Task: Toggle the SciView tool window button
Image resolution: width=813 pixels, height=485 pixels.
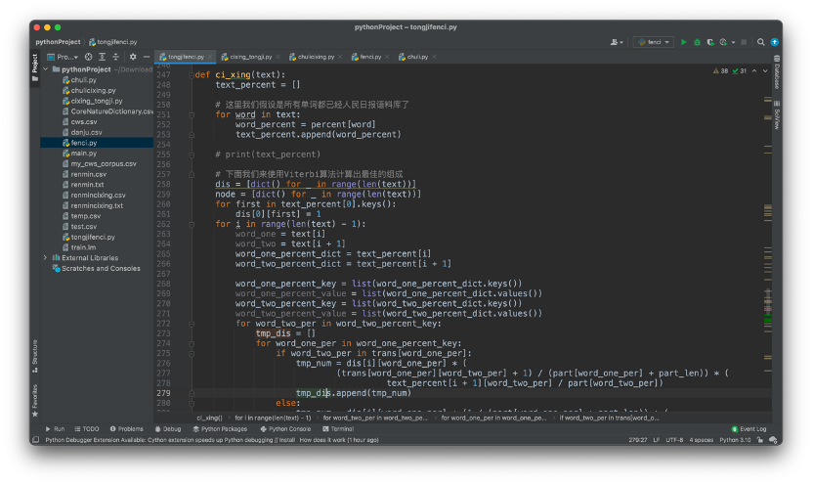Action: tap(777, 115)
